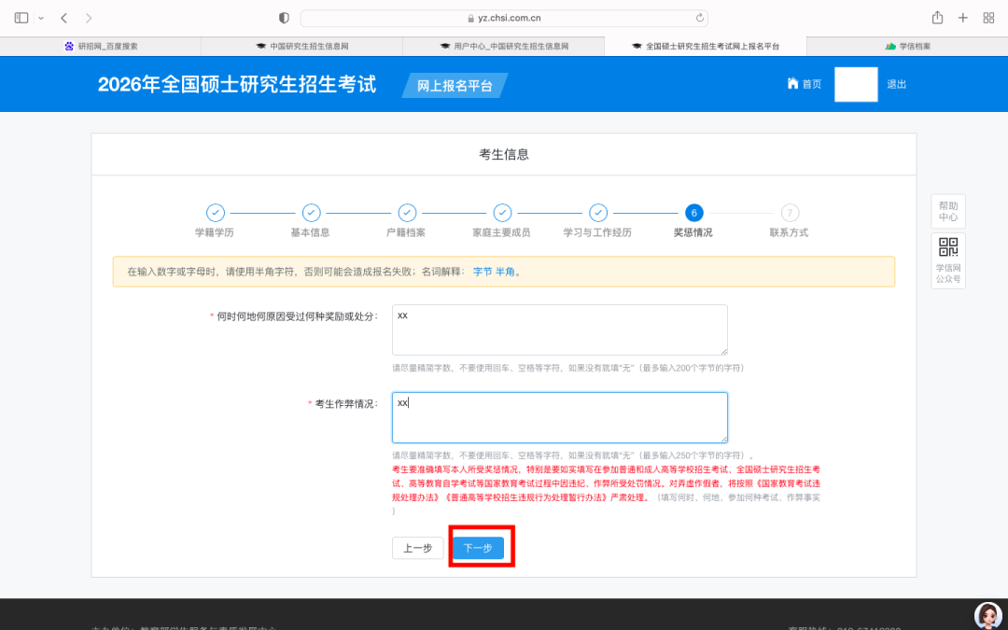
Task: Reload the page using refresh icon
Action: pos(699,18)
